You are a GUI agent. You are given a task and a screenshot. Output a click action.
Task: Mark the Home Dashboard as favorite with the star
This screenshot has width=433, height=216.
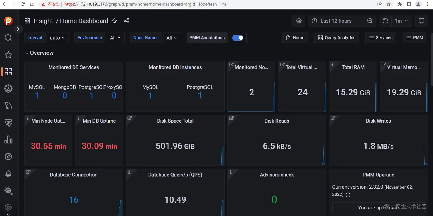point(114,21)
